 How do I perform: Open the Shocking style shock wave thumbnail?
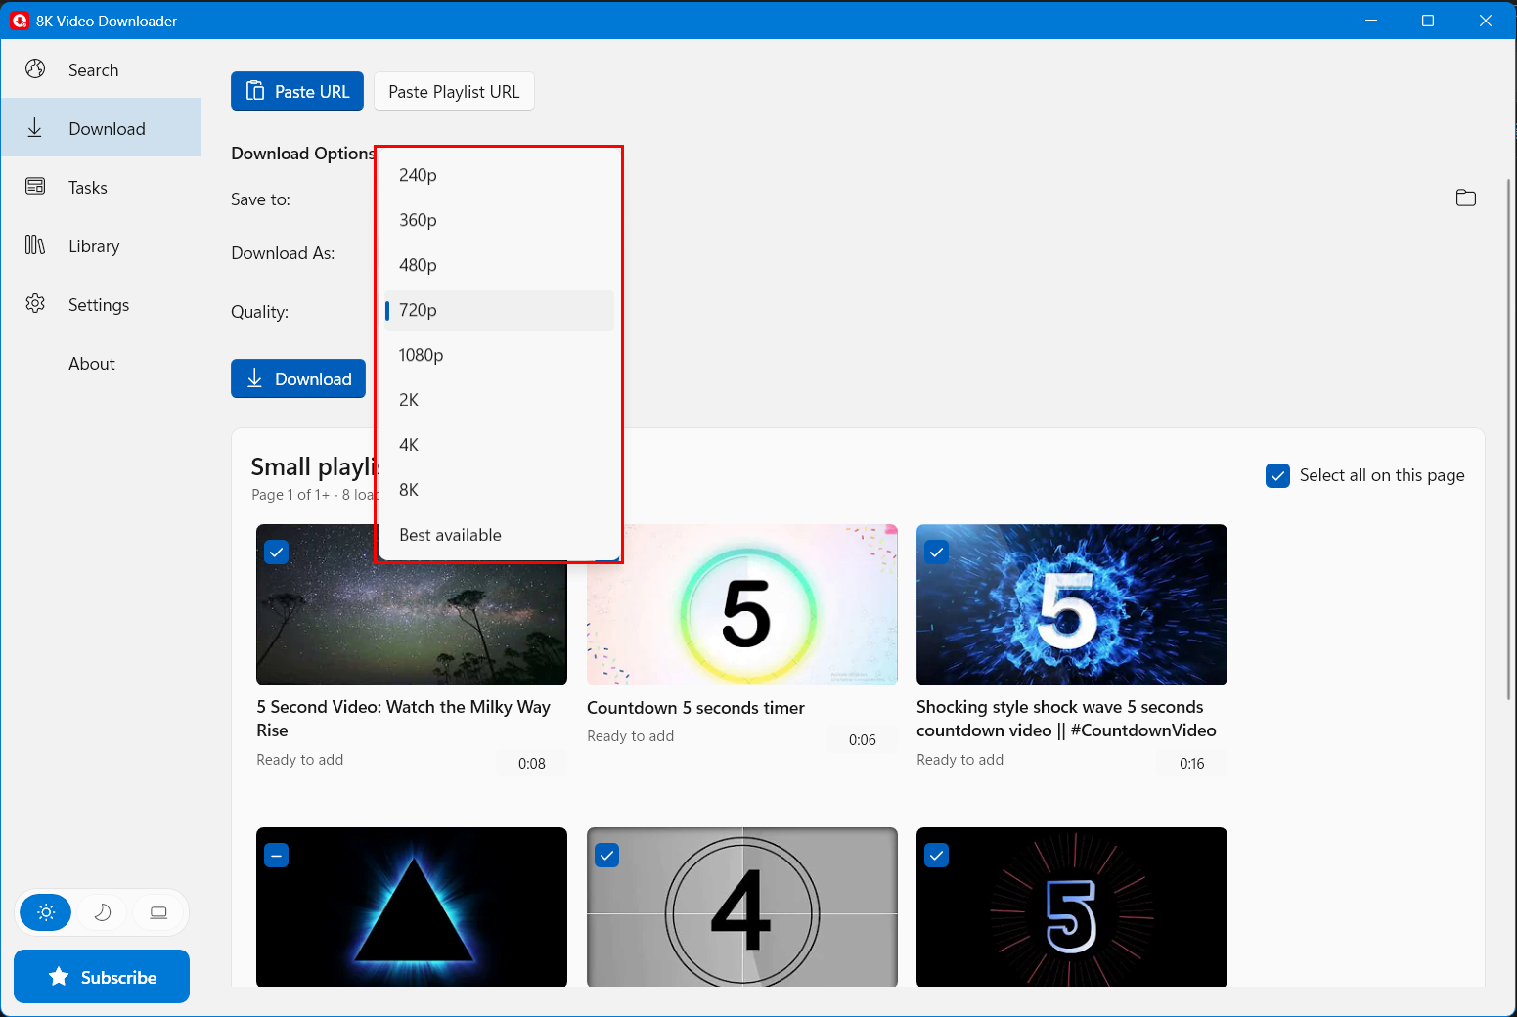click(1072, 604)
